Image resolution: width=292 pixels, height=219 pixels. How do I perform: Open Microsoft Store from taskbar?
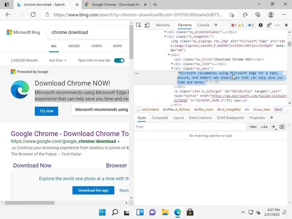point(190,212)
